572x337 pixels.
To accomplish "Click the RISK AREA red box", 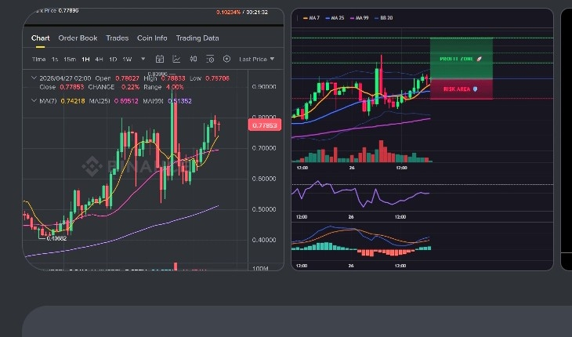I will (x=462, y=89).
